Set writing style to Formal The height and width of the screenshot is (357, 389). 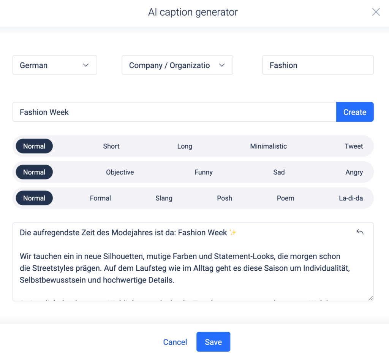[x=100, y=198]
